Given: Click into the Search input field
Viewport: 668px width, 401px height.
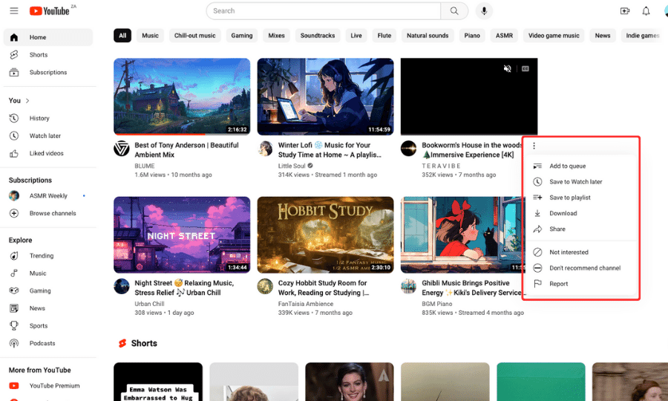Looking at the screenshot, I should [323, 11].
